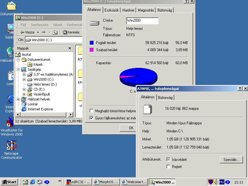The image size is (248, 186).
Task: Click the HU language indicator in tray
Action: pyautogui.click(x=222, y=182)
